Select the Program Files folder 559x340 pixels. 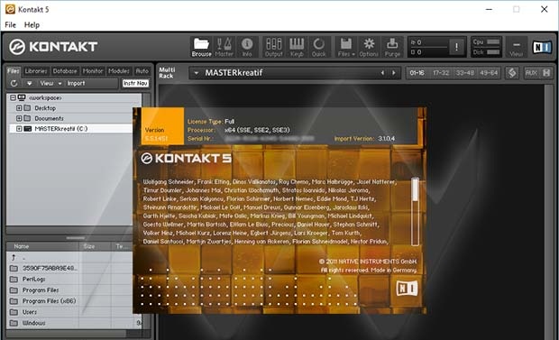[41, 290]
